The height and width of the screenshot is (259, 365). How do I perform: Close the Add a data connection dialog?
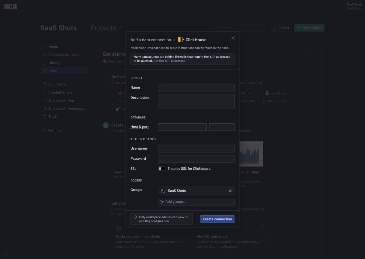[x=233, y=38]
